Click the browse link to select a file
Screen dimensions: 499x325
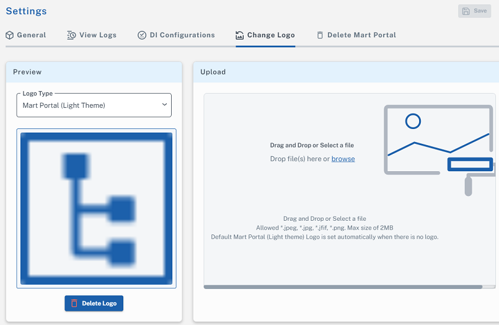click(x=343, y=159)
